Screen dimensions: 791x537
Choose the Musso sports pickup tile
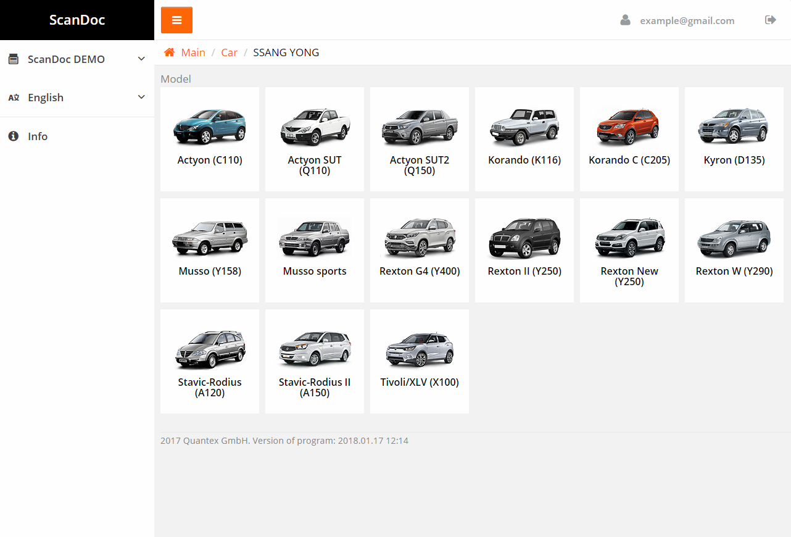pos(315,250)
